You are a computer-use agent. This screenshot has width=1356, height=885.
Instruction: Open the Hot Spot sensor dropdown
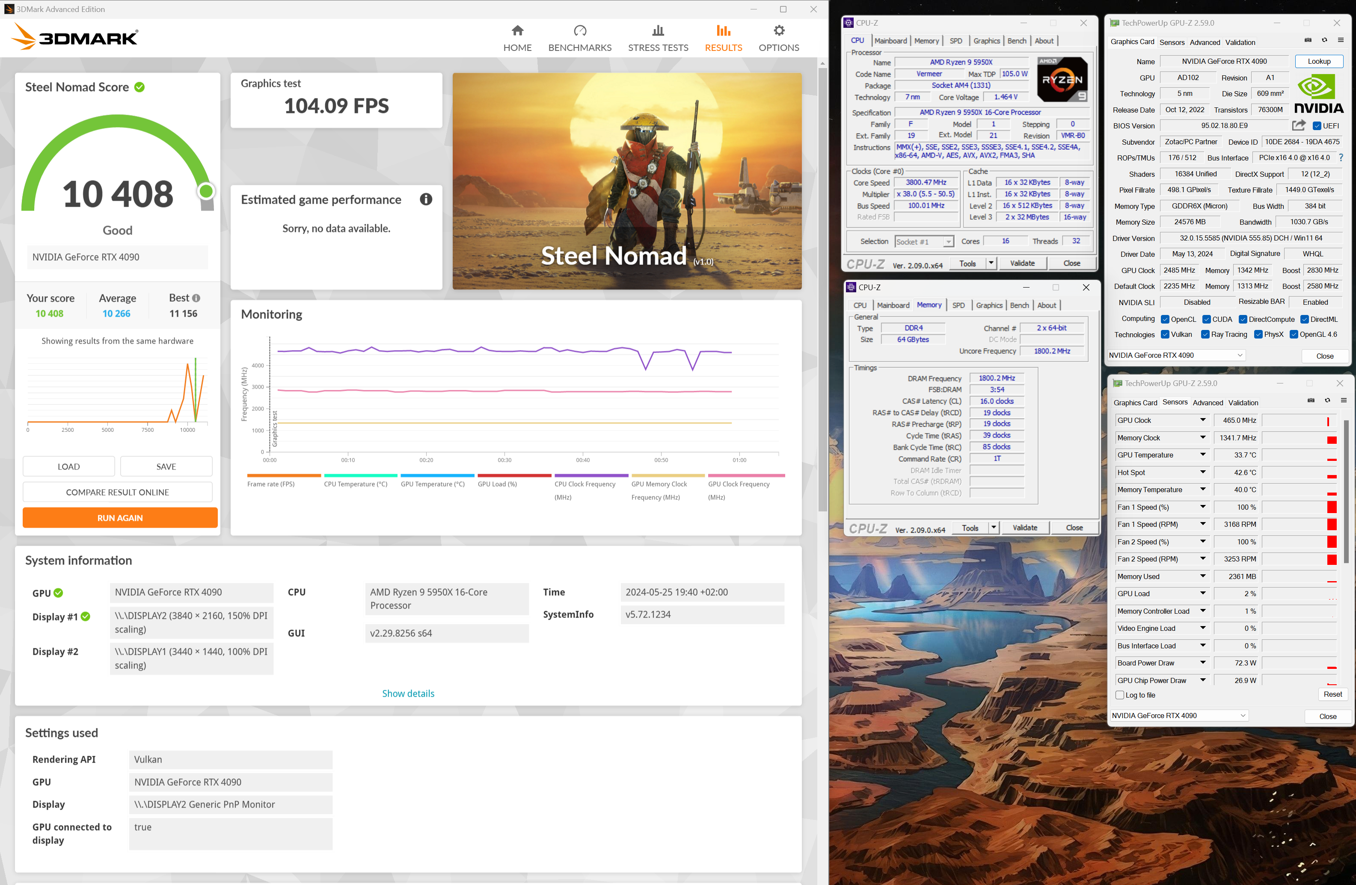point(1203,472)
